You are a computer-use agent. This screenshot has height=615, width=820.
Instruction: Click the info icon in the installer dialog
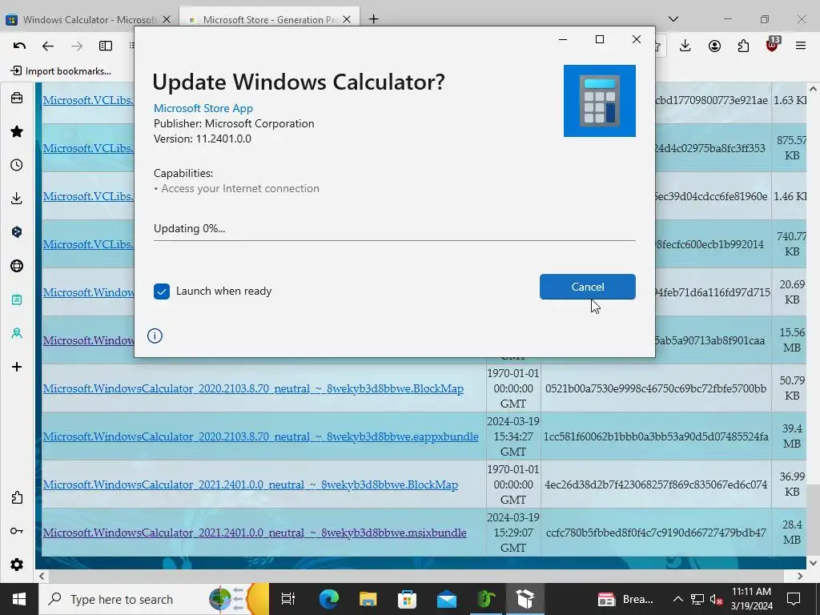pyautogui.click(x=155, y=336)
